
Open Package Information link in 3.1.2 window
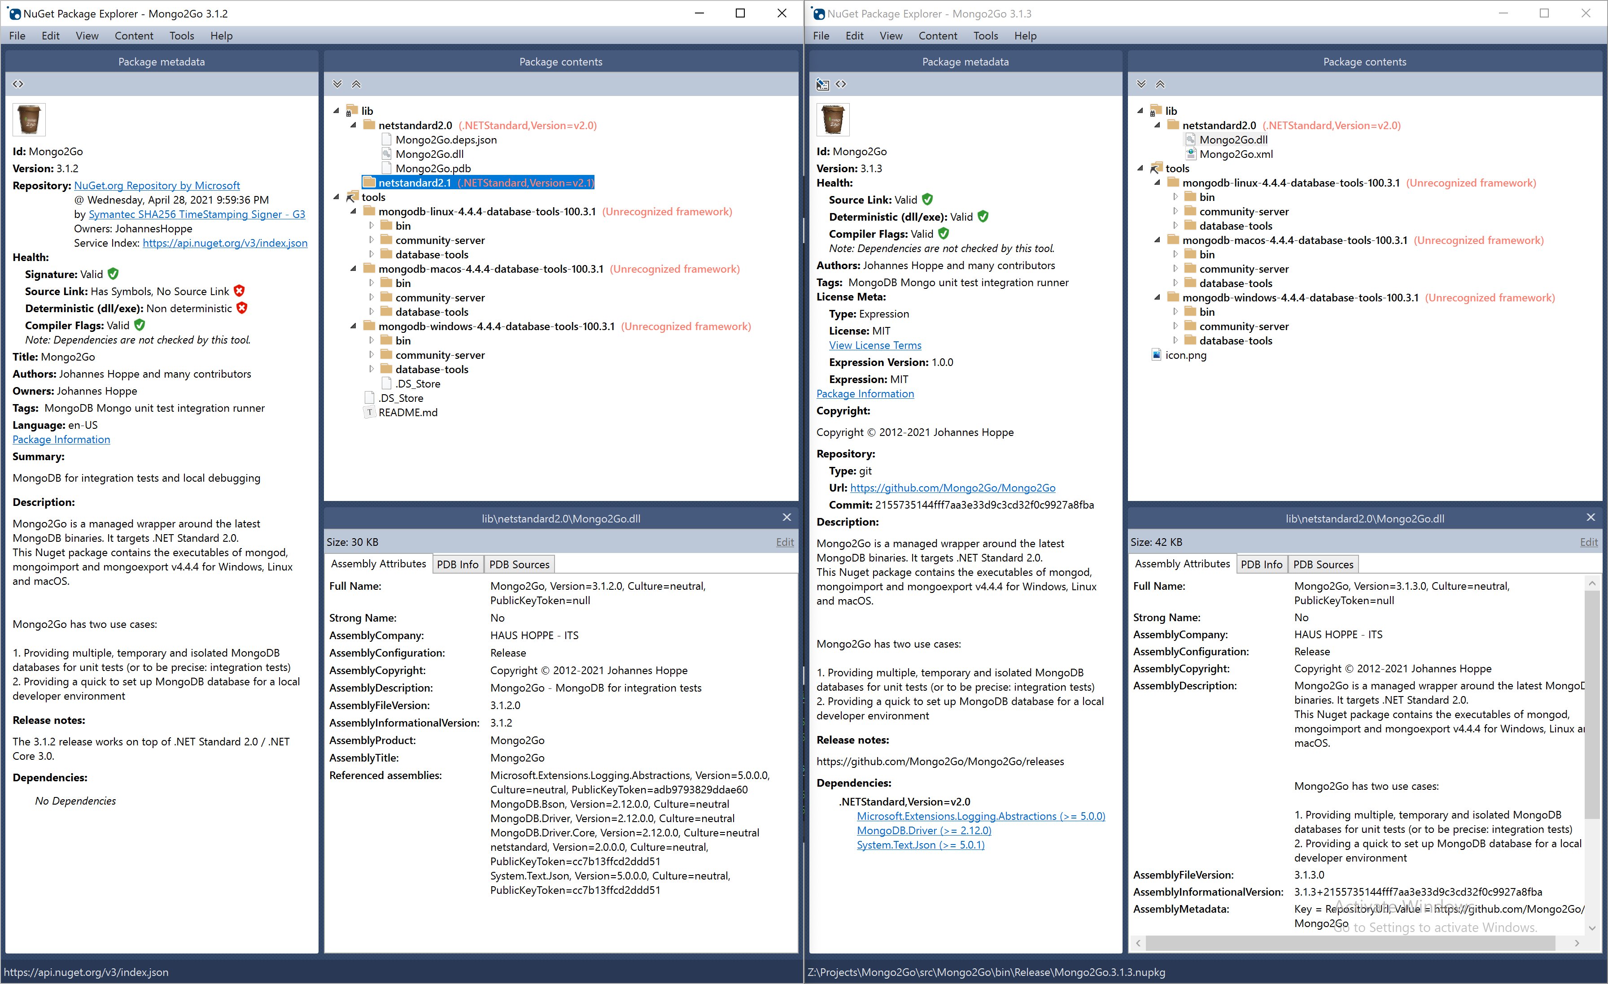click(x=61, y=439)
